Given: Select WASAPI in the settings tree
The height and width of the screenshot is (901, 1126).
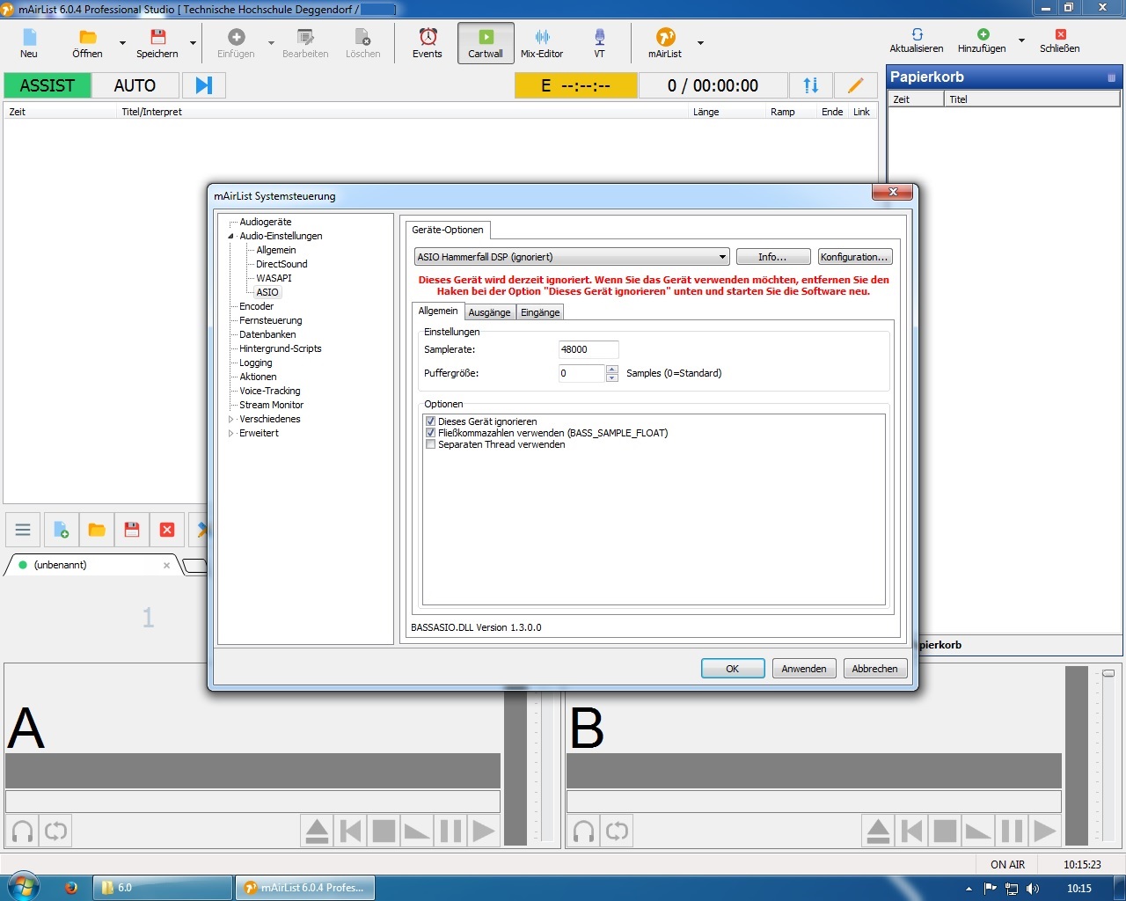Looking at the screenshot, I should click(x=274, y=278).
